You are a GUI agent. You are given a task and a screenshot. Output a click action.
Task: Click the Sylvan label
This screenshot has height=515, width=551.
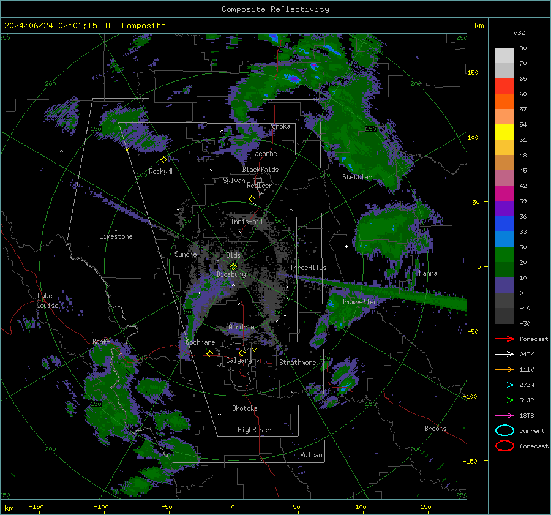click(x=234, y=181)
